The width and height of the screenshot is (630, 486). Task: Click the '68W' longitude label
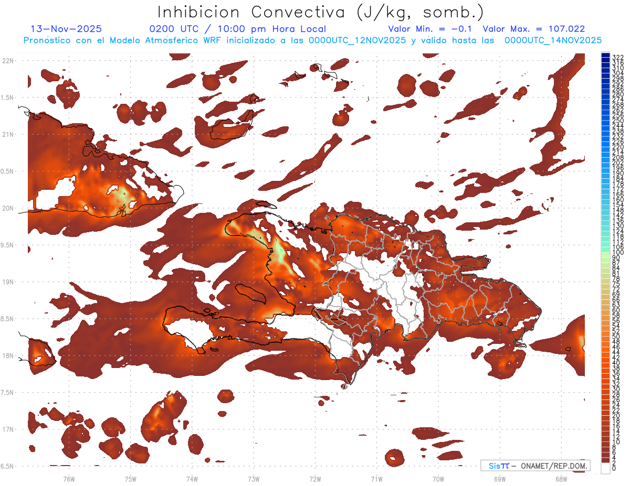pyautogui.click(x=561, y=479)
